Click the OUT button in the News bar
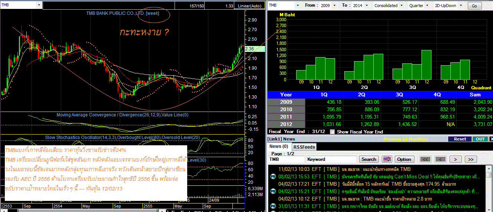493x212 pixels. (x=480, y=139)
